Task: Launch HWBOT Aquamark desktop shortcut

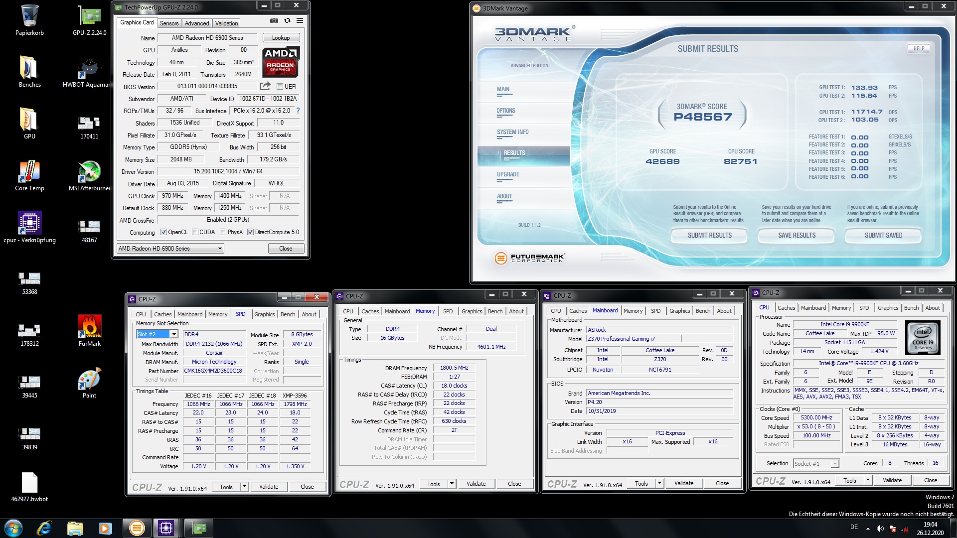Action: pyautogui.click(x=88, y=72)
